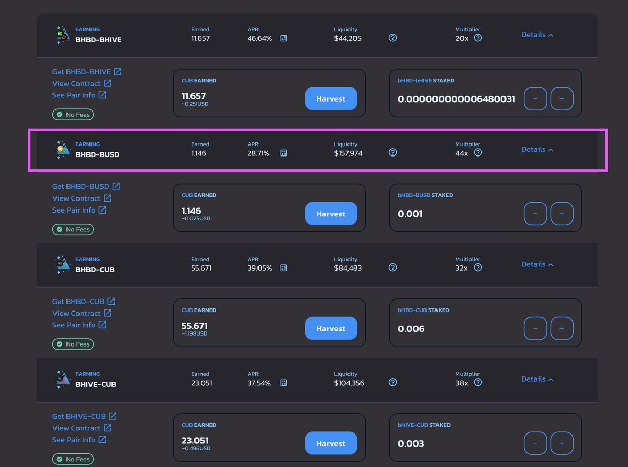Screen dimensions: 628x467
Task: Unstake bHBD-CUB with the minus button
Action: pyautogui.click(x=535, y=329)
